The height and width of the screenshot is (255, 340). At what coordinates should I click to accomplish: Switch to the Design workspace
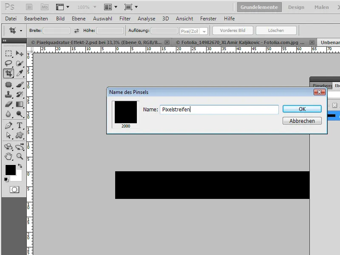[296, 7]
